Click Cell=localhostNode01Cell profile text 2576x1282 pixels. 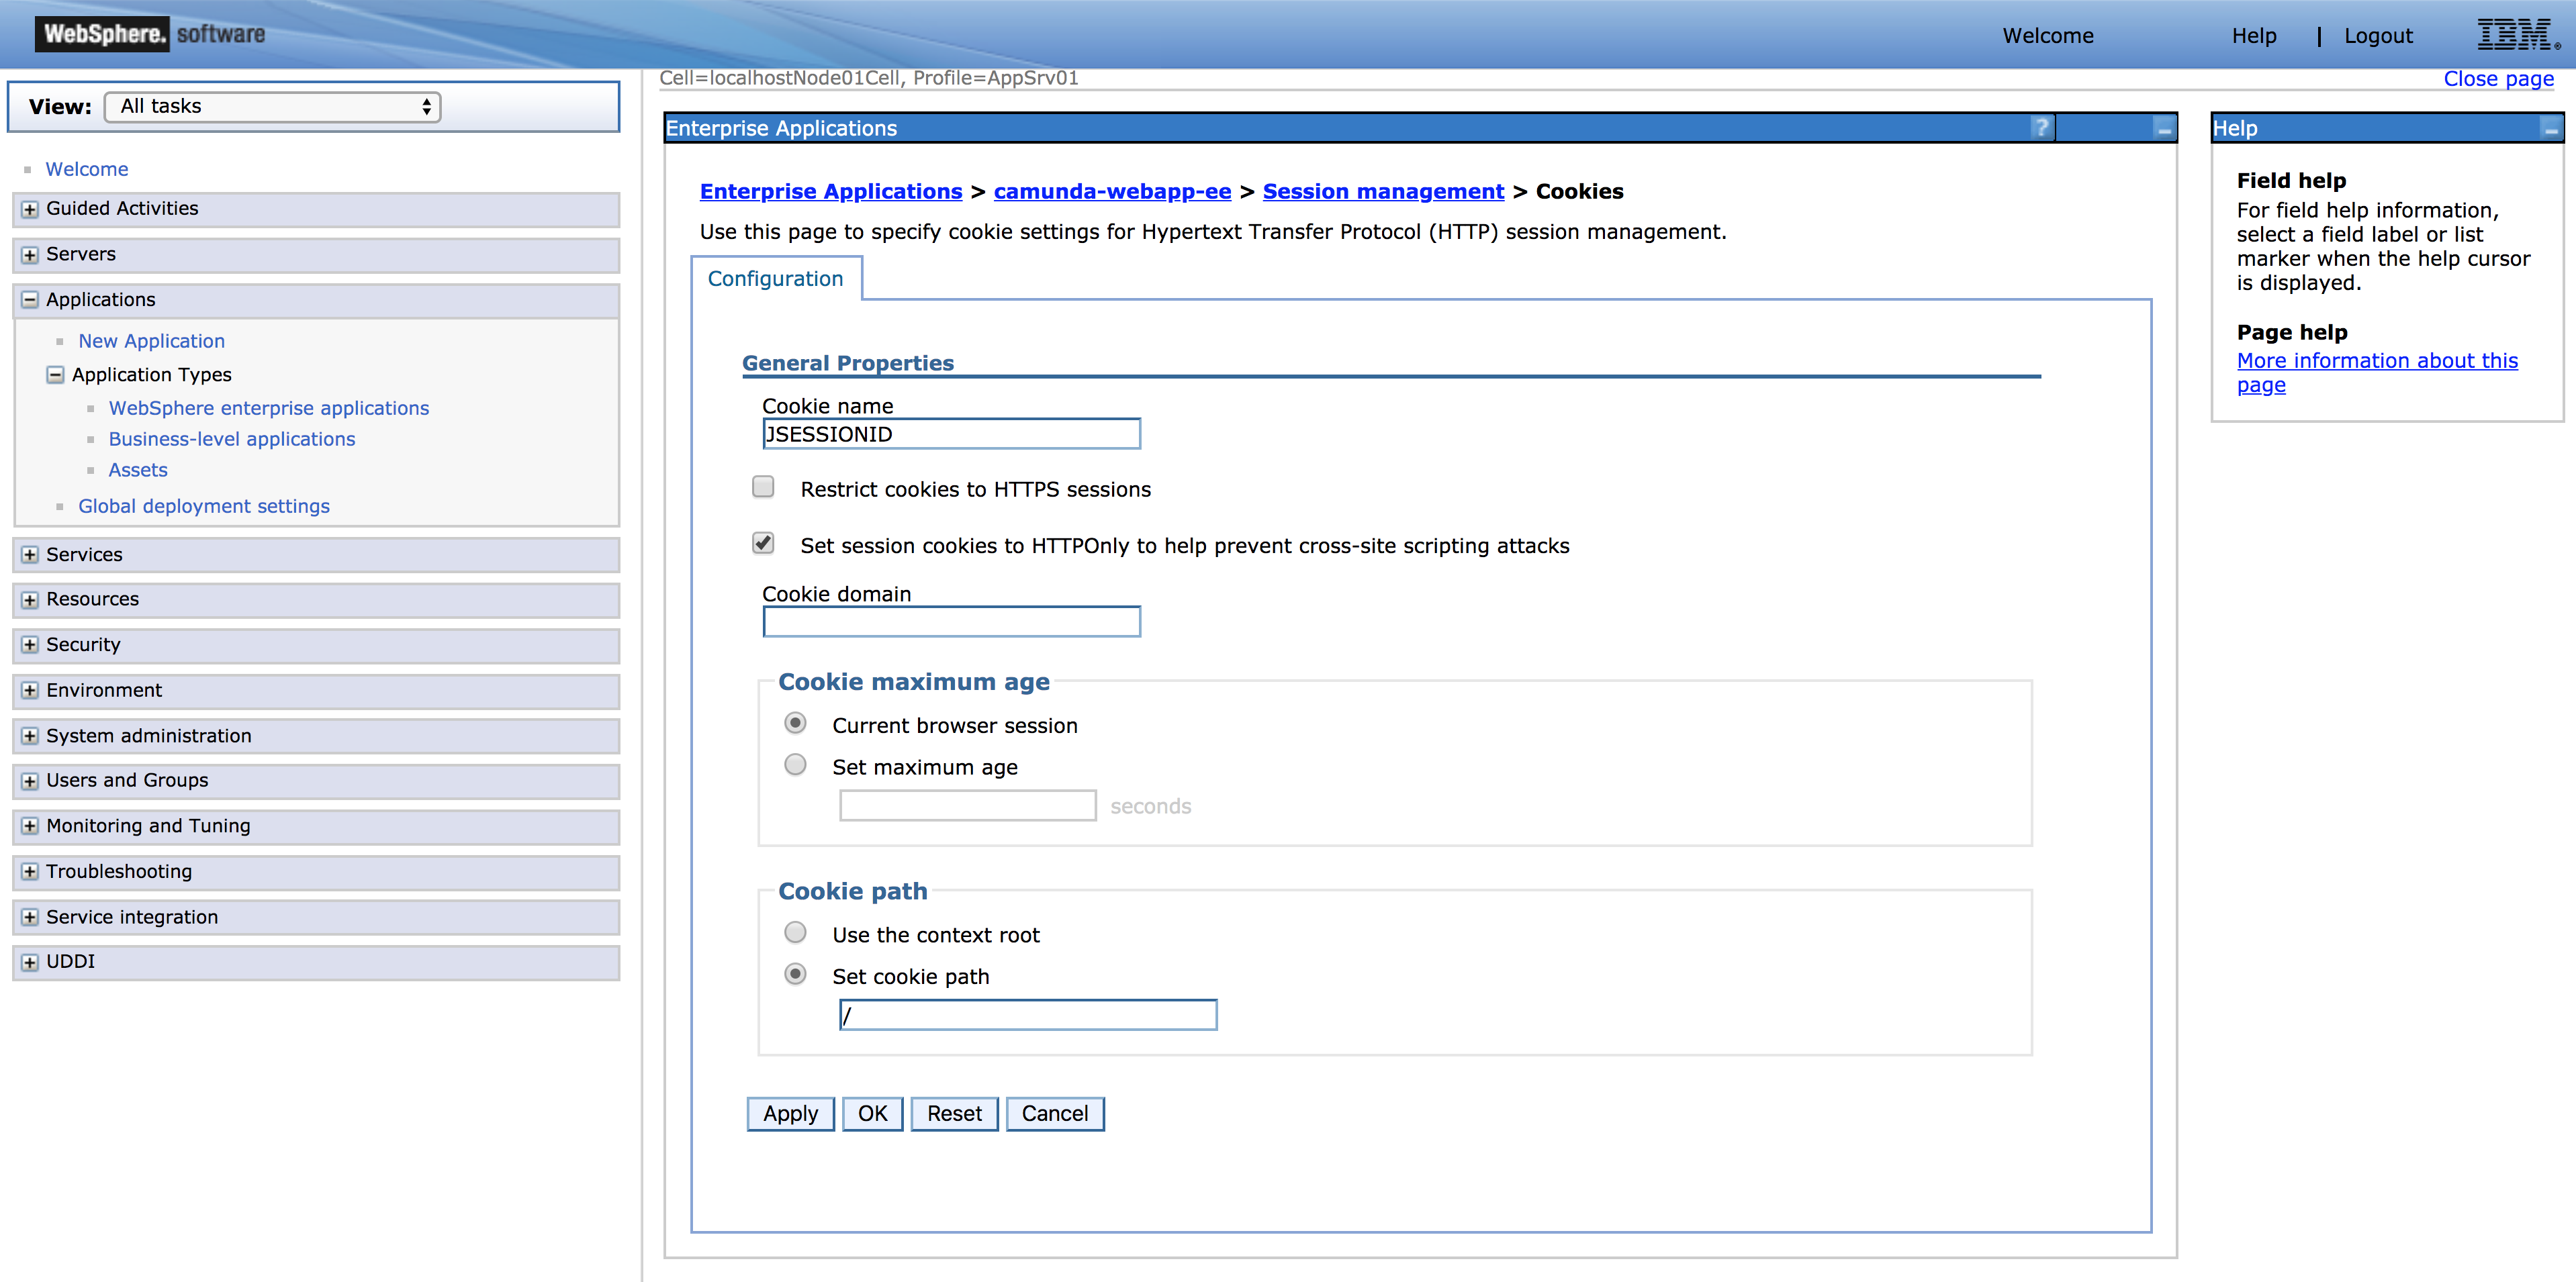pos(869,78)
